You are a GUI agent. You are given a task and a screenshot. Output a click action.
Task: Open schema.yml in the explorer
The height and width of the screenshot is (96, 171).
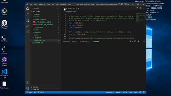[39, 27]
